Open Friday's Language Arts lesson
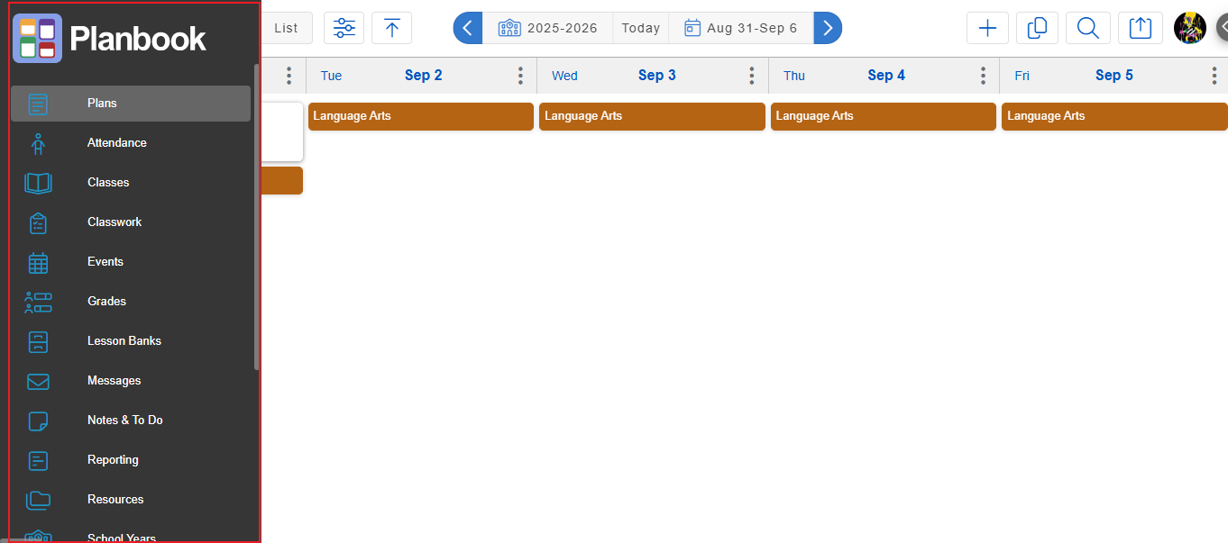 (x=1114, y=116)
